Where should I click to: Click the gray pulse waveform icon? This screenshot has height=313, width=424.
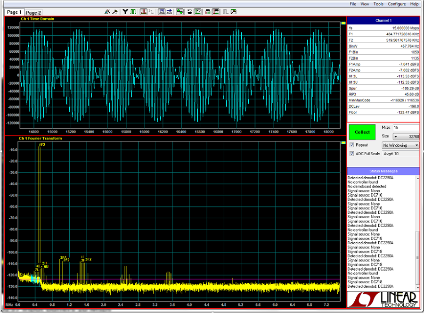click(226, 12)
